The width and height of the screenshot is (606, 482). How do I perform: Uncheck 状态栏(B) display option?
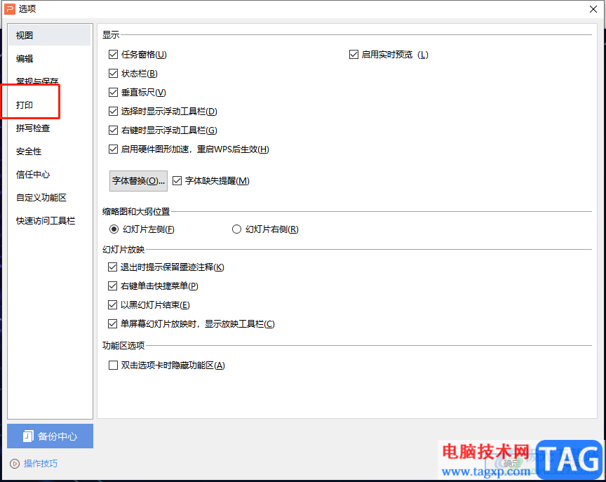click(x=113, y=74)
